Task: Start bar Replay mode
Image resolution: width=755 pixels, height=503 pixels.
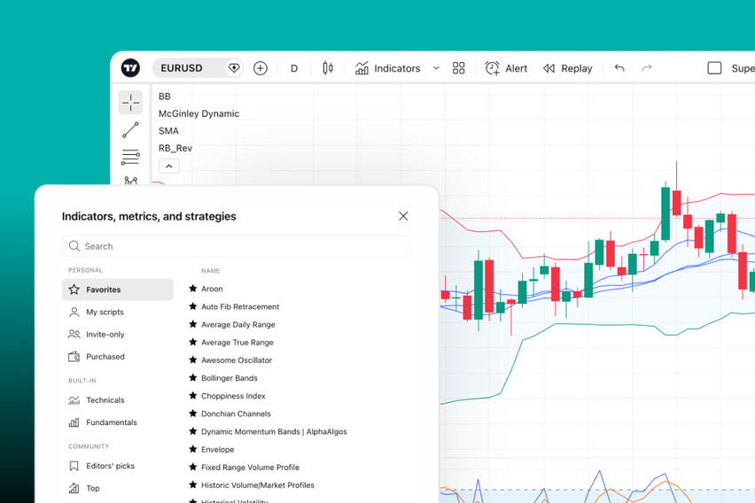Action: [568, 68]
